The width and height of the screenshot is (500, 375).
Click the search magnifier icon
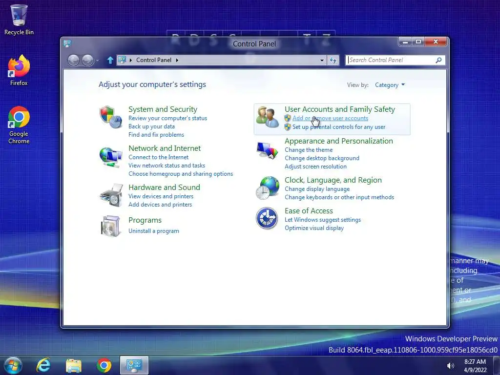coord(439,60)
